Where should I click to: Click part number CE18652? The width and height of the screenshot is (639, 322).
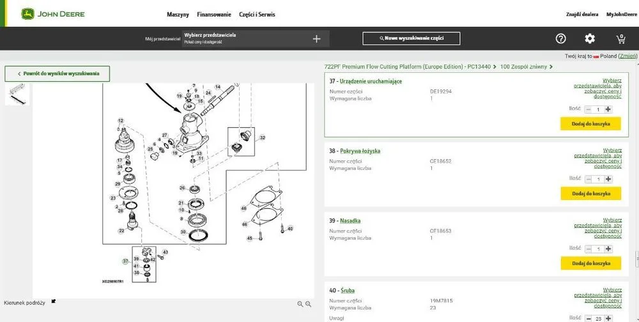point(440,161)
